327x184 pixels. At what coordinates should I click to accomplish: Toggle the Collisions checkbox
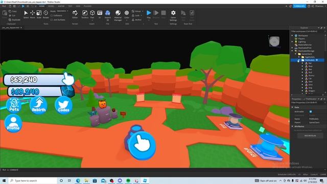[x=52, y=16]
